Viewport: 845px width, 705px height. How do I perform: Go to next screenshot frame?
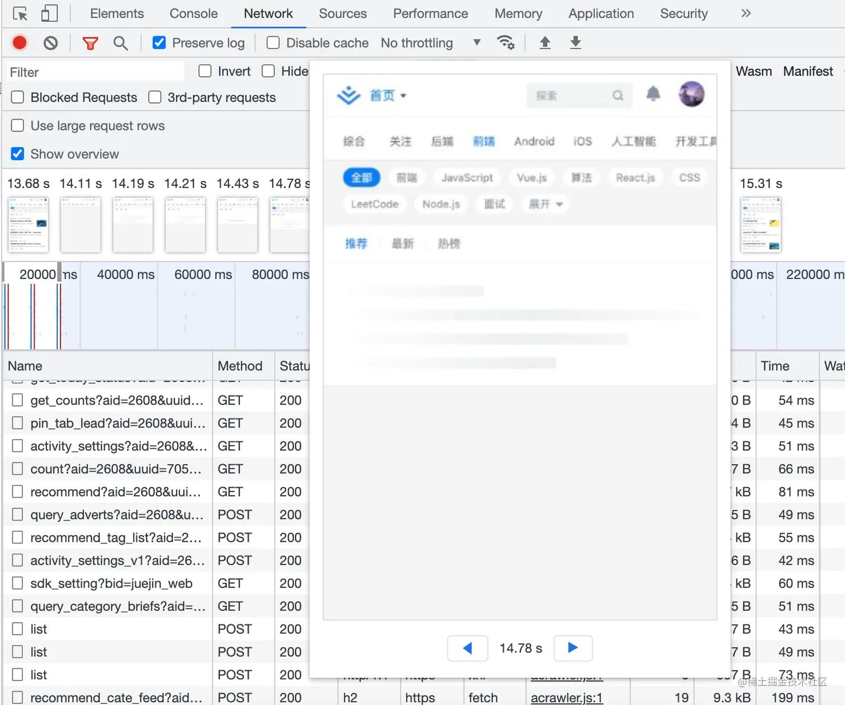click(x=573, y=648)
